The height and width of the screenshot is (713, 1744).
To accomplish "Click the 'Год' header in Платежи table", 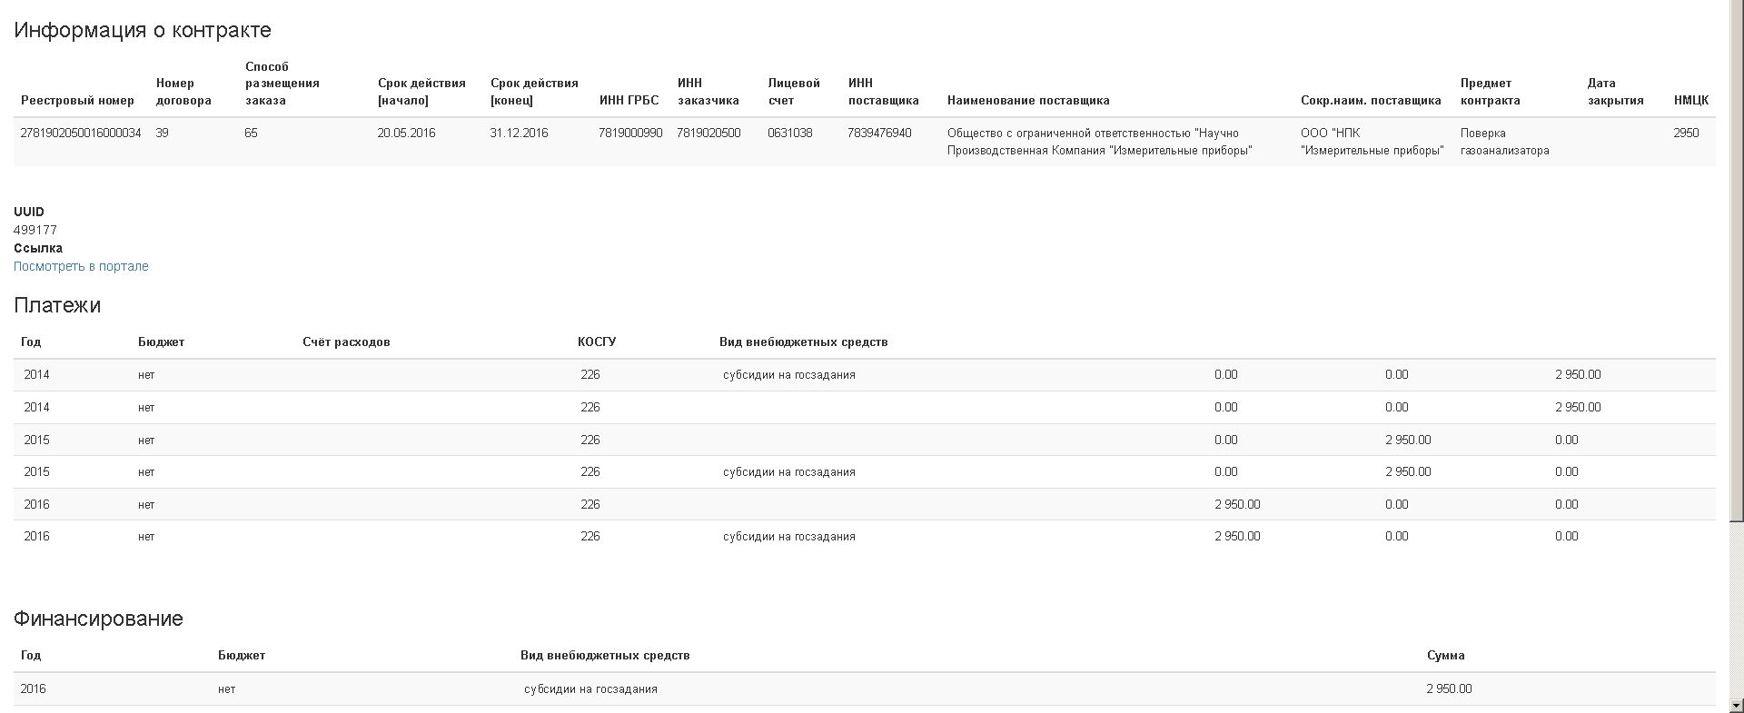I will pos(31,342).
